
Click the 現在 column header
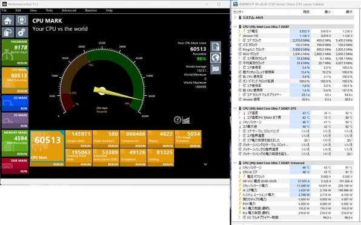pyautogui.click(x=306, y=11)
